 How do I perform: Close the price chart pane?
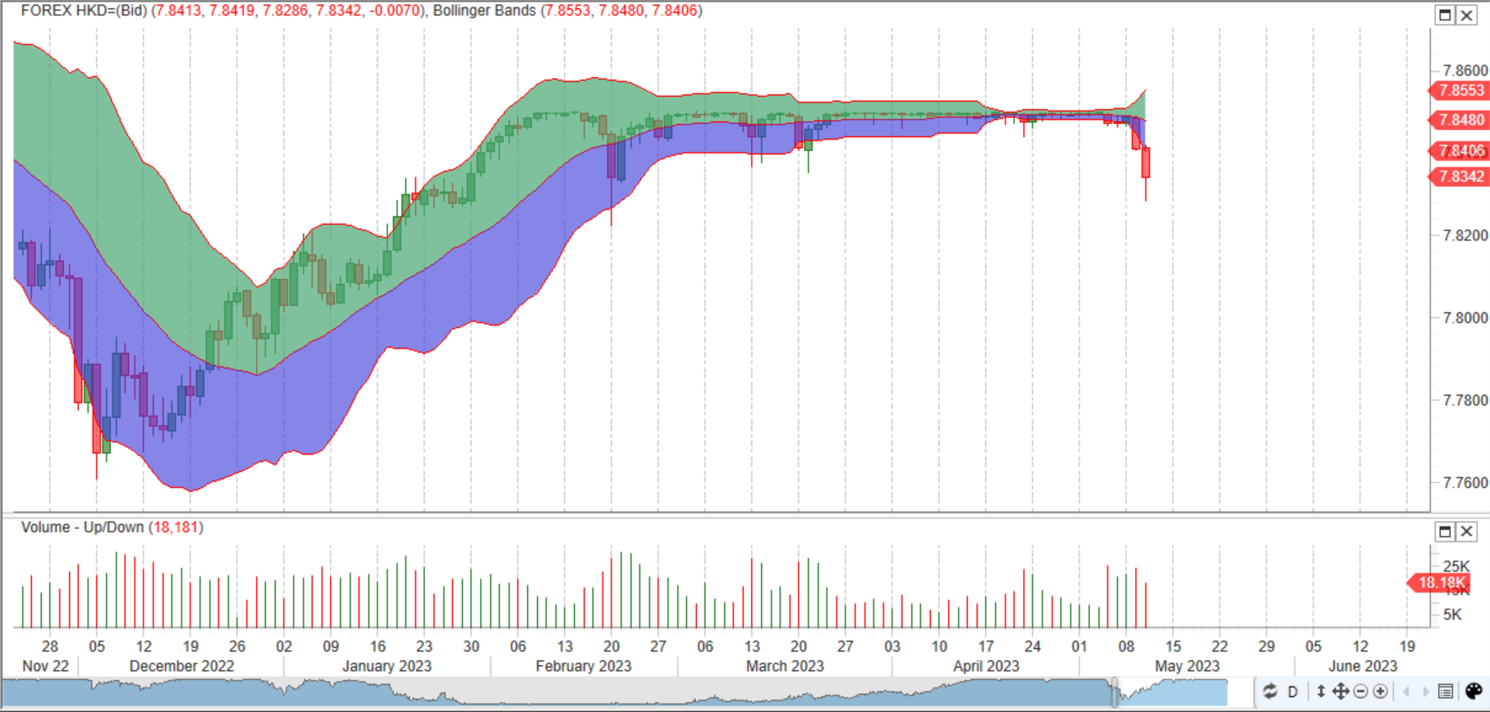(1466, 15)
